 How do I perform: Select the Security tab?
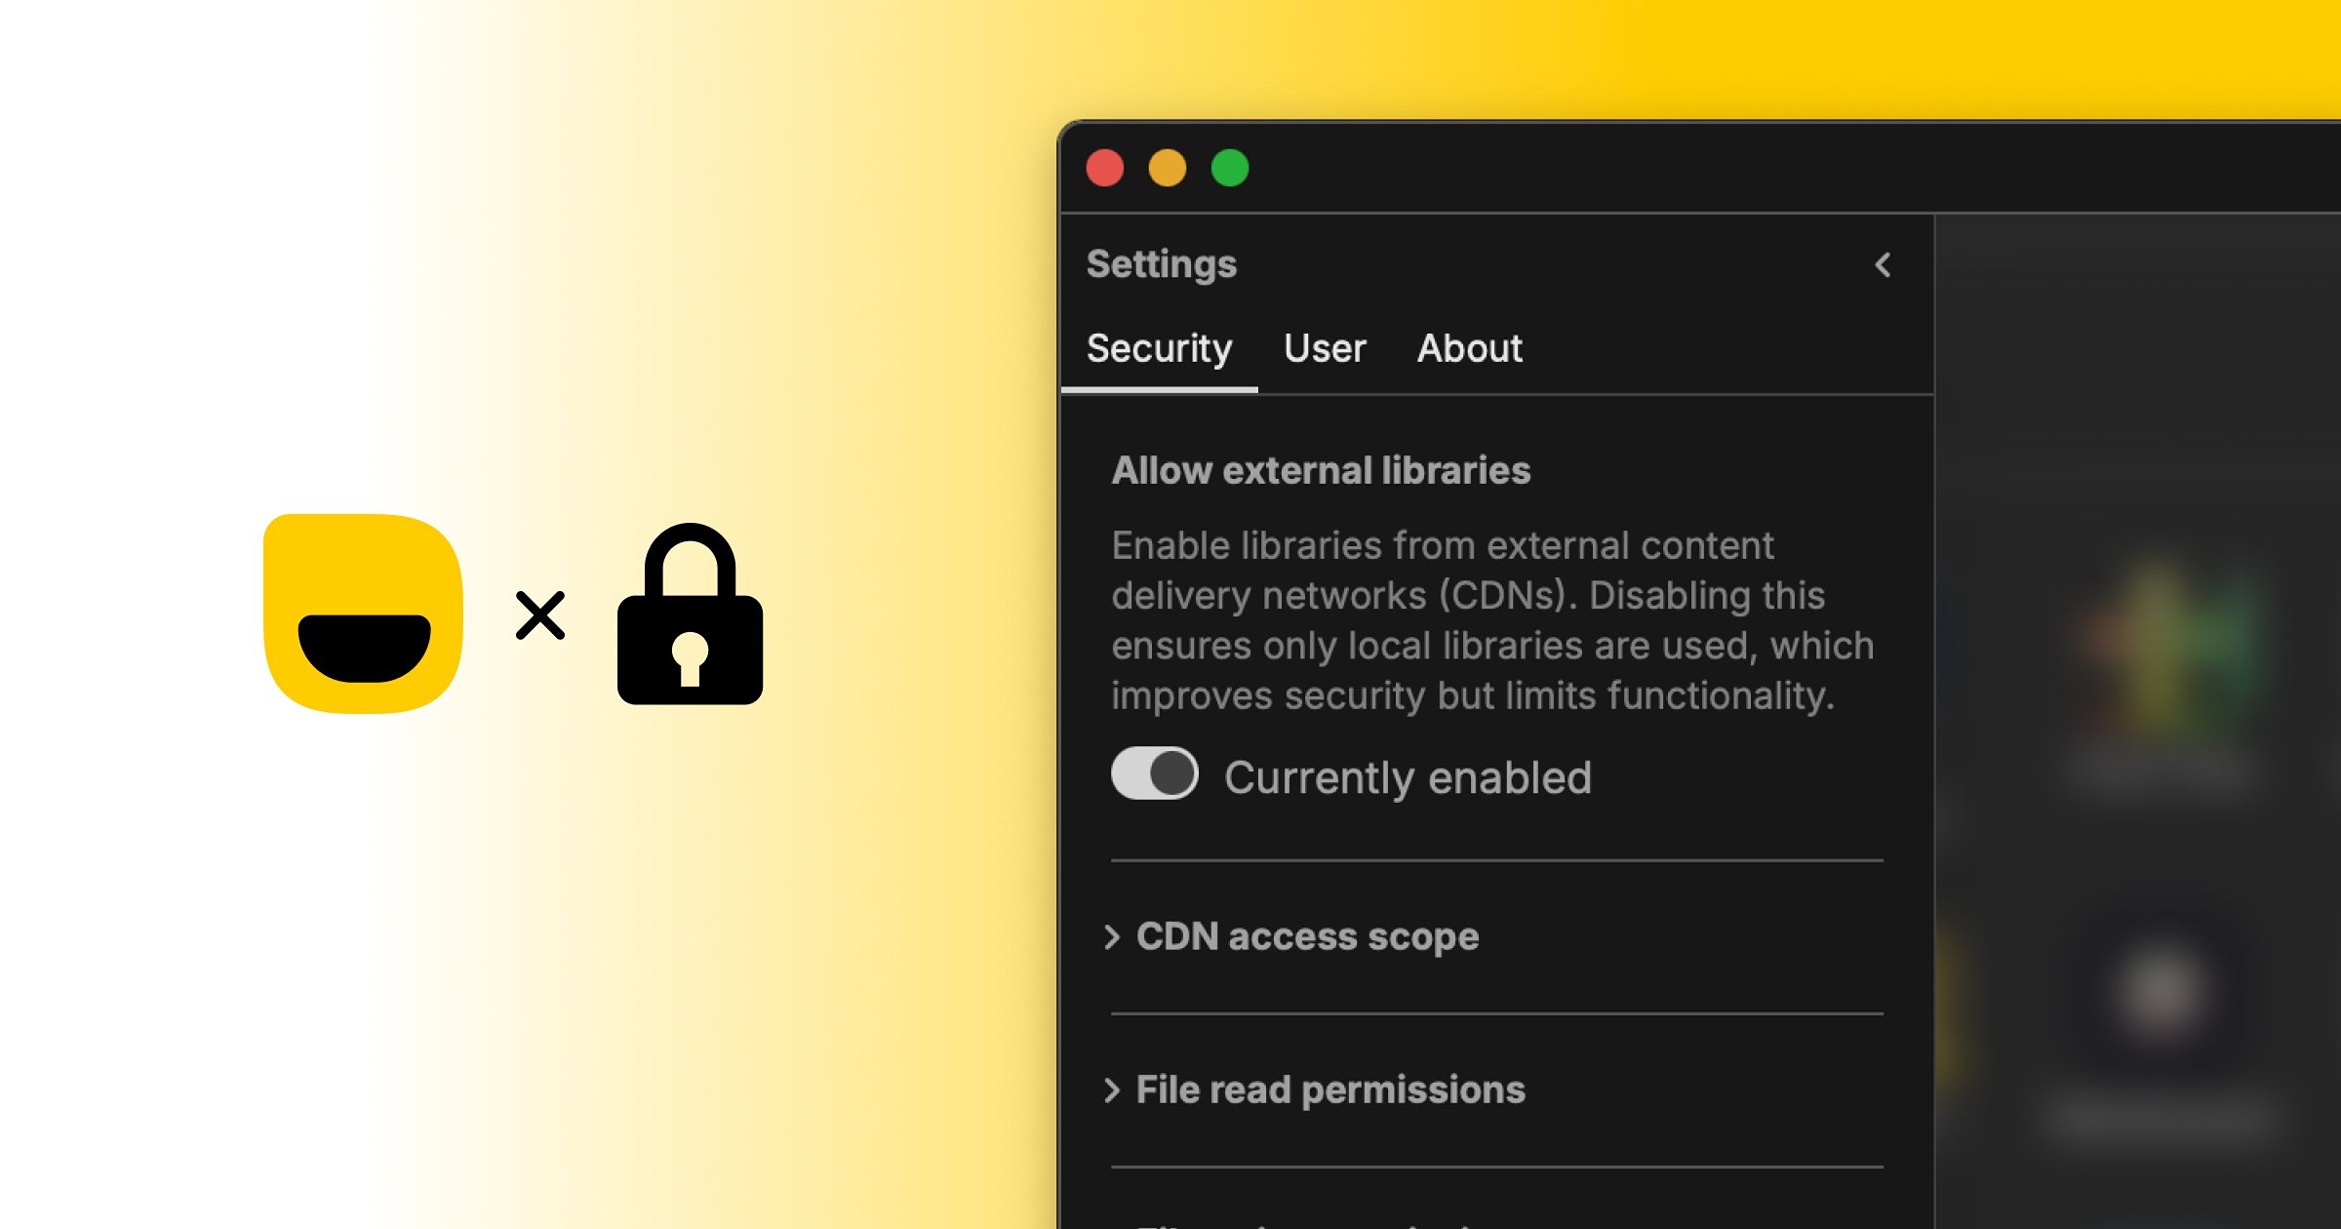pos(1159,349)
